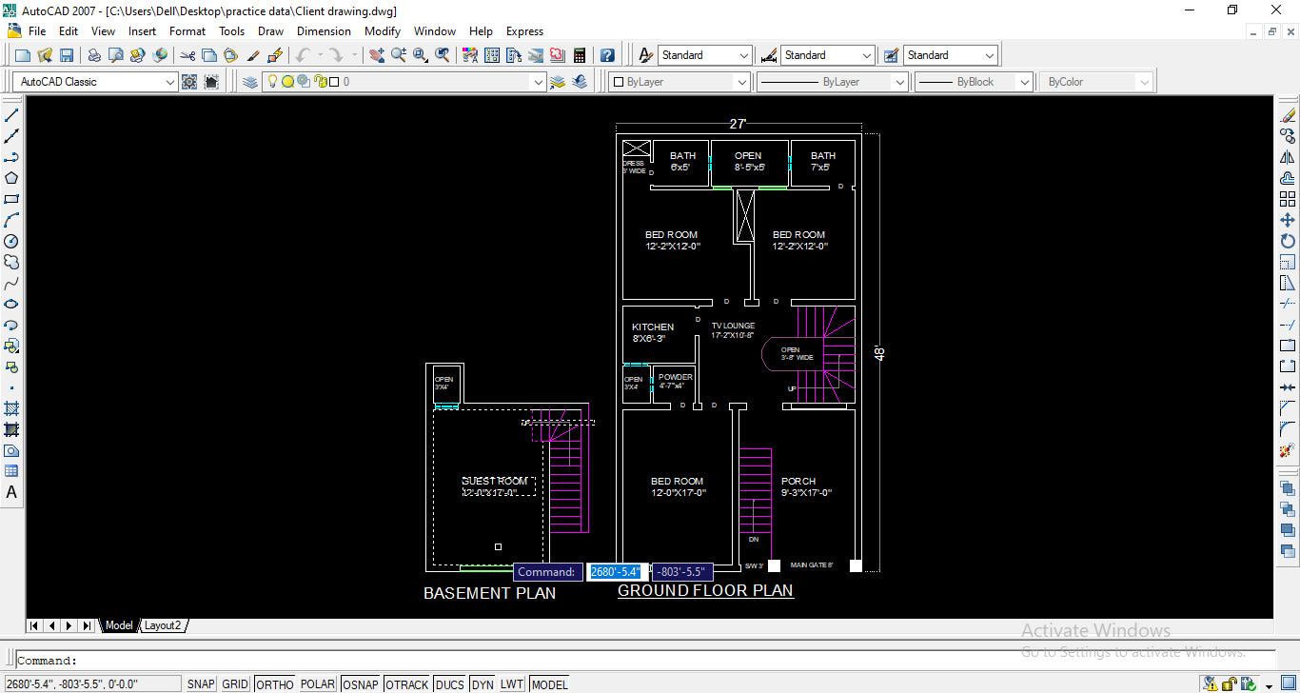The height and width of the screenshot is (693, 1300).
Task: Select the Line tool in Draw toolbar
Action: [x=11, y=115]
